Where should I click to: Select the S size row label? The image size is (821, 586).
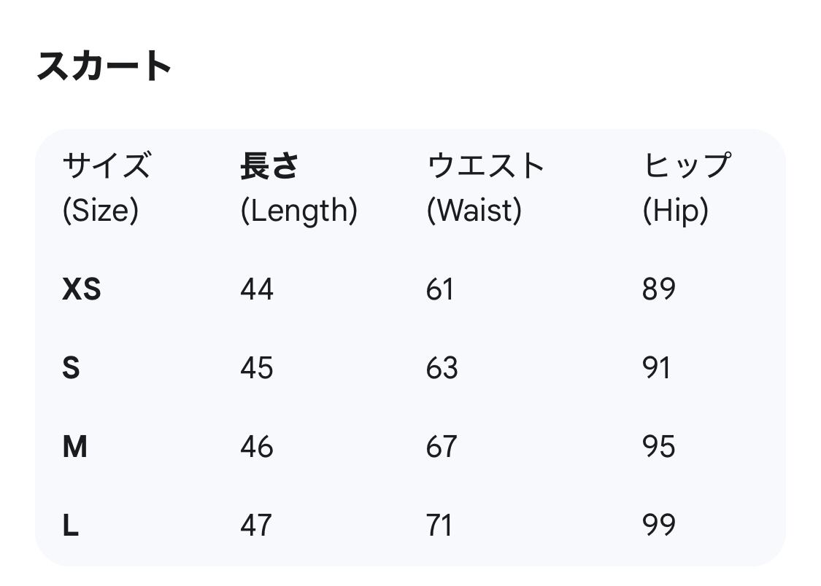(71, 368)
